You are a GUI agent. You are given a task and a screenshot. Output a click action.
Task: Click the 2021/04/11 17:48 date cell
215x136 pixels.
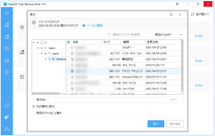[156, 89]
